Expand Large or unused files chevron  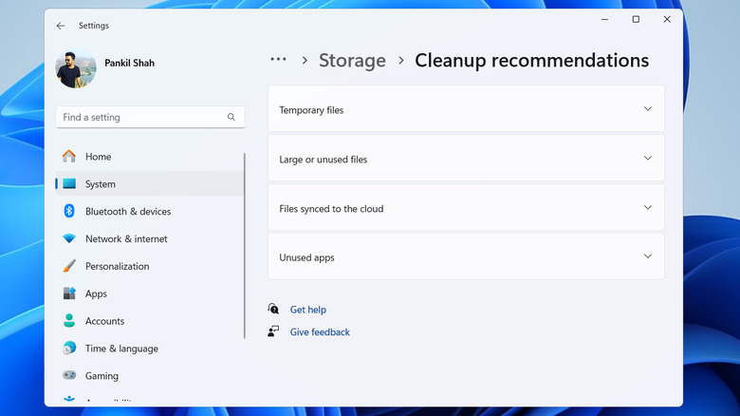pyautogui.click(x=648, y=159)
